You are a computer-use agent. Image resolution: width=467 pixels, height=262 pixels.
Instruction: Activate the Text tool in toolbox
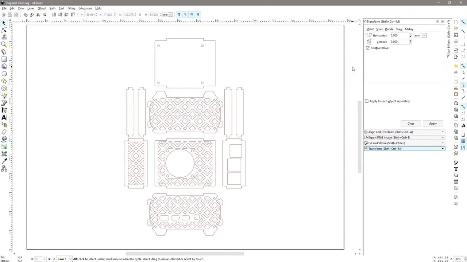4,117
